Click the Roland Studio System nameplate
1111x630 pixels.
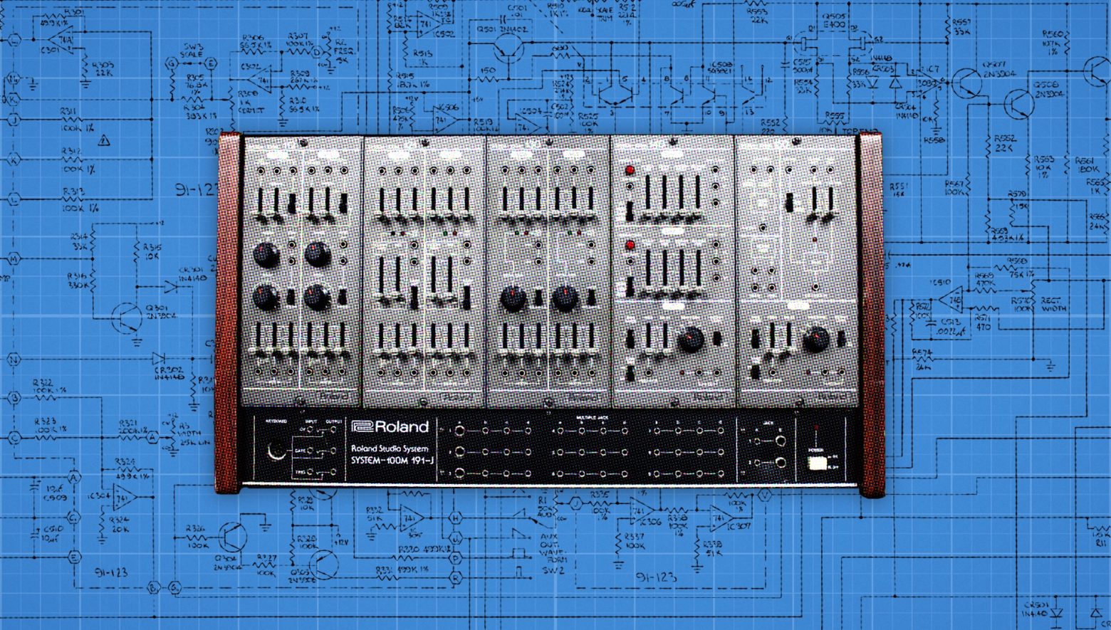tap(390, 448)
